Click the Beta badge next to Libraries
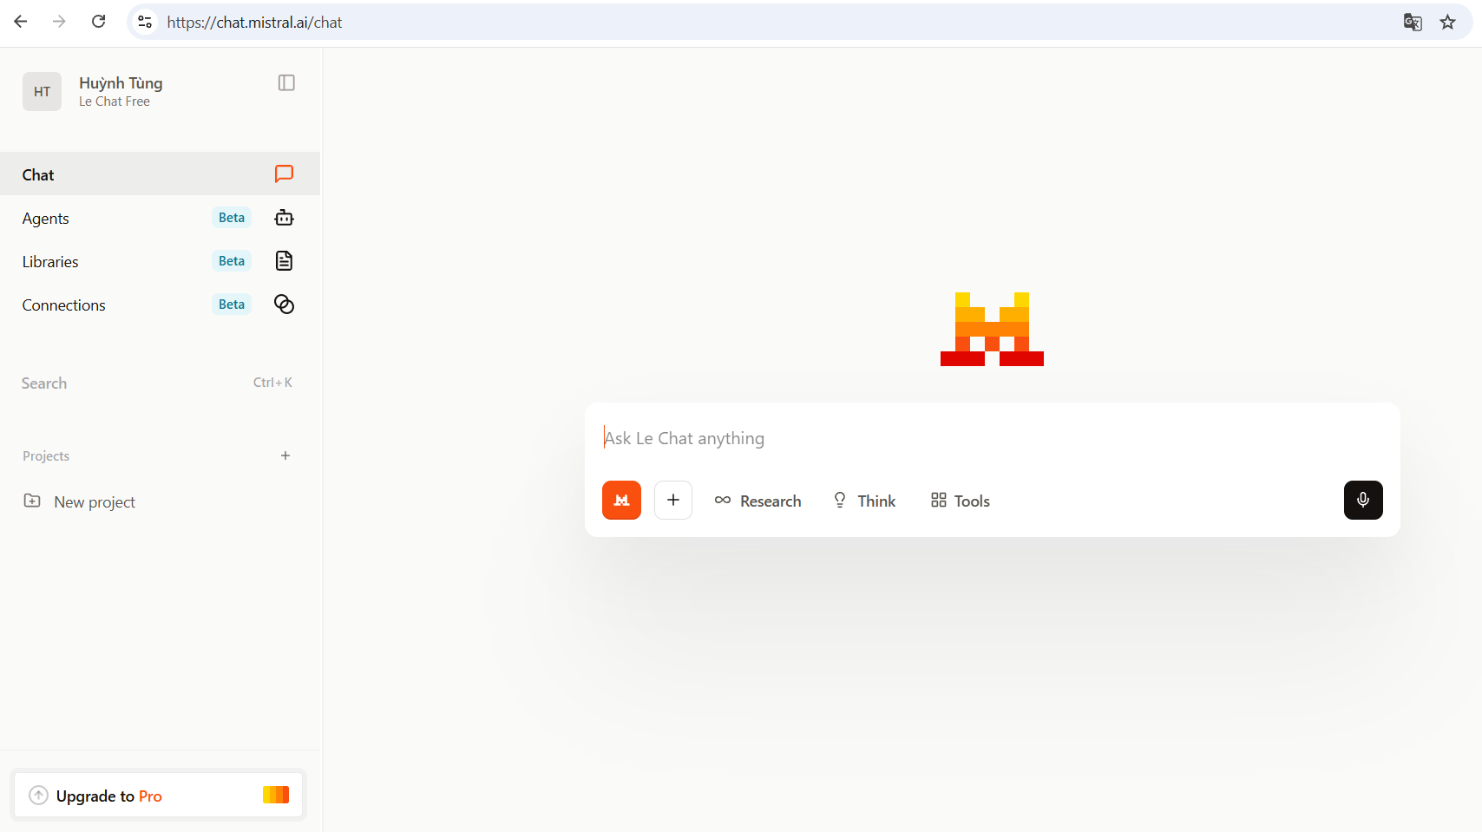 pos(232,261)
